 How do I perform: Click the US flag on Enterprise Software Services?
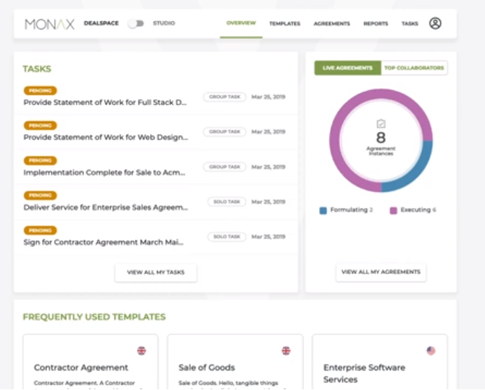[x=431, y=351]
